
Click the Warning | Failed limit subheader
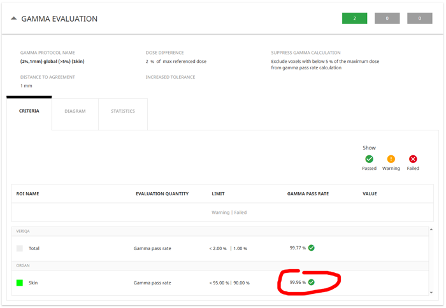(x=229, y=213)
